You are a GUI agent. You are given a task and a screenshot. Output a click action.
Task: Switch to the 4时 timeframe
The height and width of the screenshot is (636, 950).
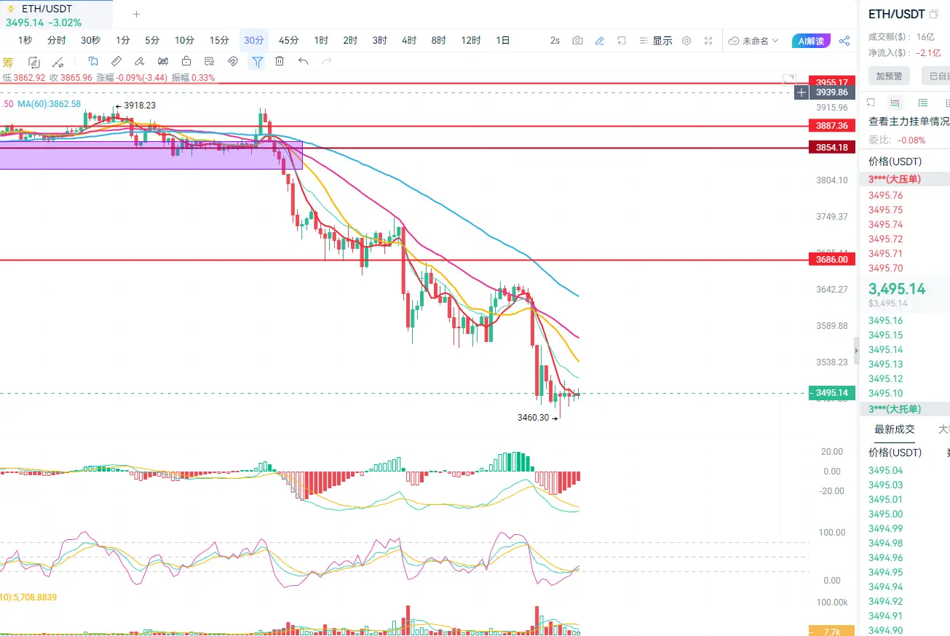pos(409,41)
